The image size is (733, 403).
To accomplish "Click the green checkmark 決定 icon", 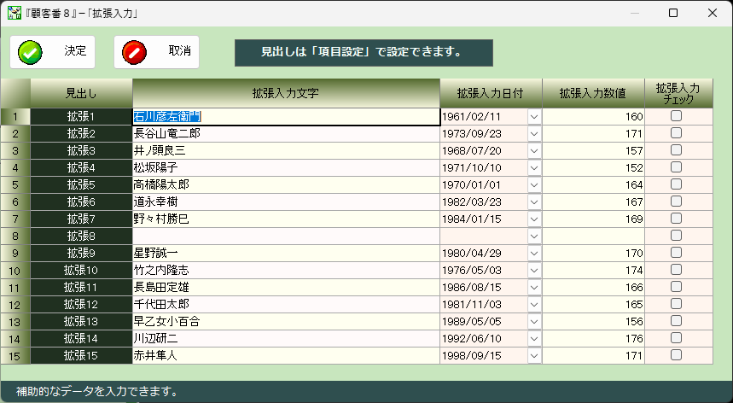I will [x=30, y=52].
